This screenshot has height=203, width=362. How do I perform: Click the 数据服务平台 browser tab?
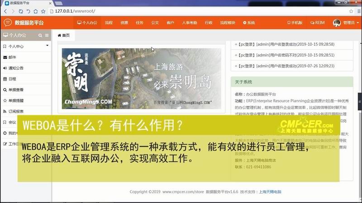(x=27, y=3)
